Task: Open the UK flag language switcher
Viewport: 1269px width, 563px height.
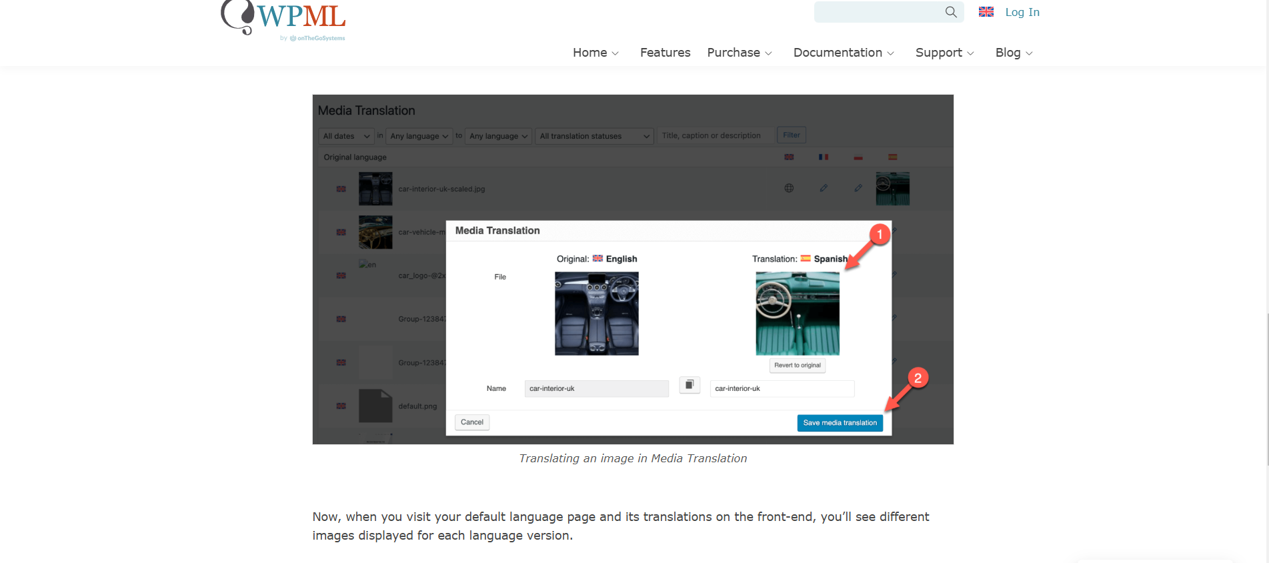Action: (x=986, y=12)
